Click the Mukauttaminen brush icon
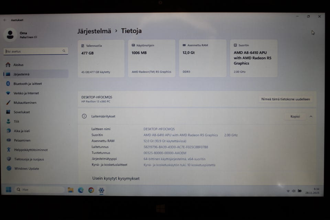This screenshot has height=220, width=330. pos(8,102)
